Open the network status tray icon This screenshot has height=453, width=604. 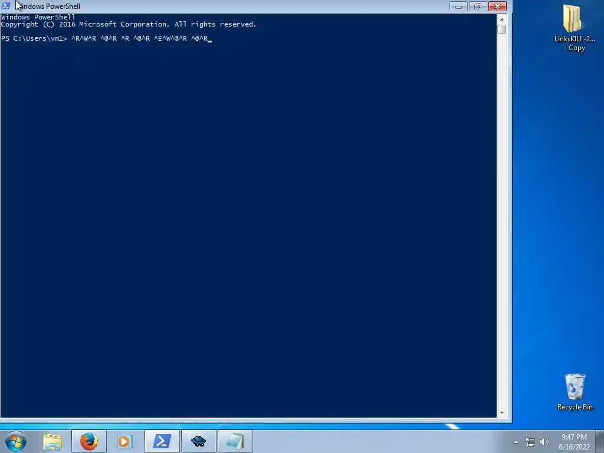pos(530,442)
